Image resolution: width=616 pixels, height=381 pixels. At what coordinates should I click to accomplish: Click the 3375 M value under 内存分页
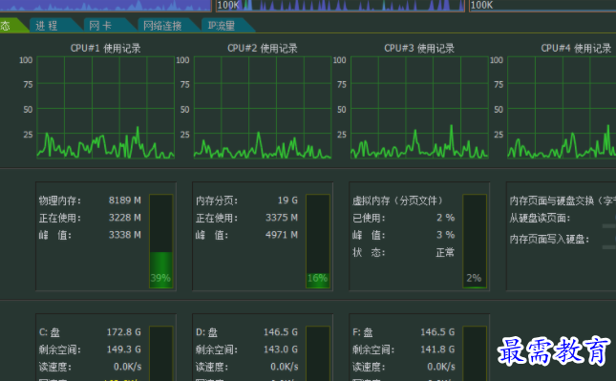pyautogui.click(x=282, y=218)
